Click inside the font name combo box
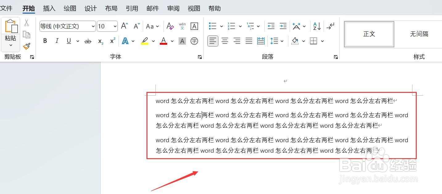 click(x=65, y=26)
